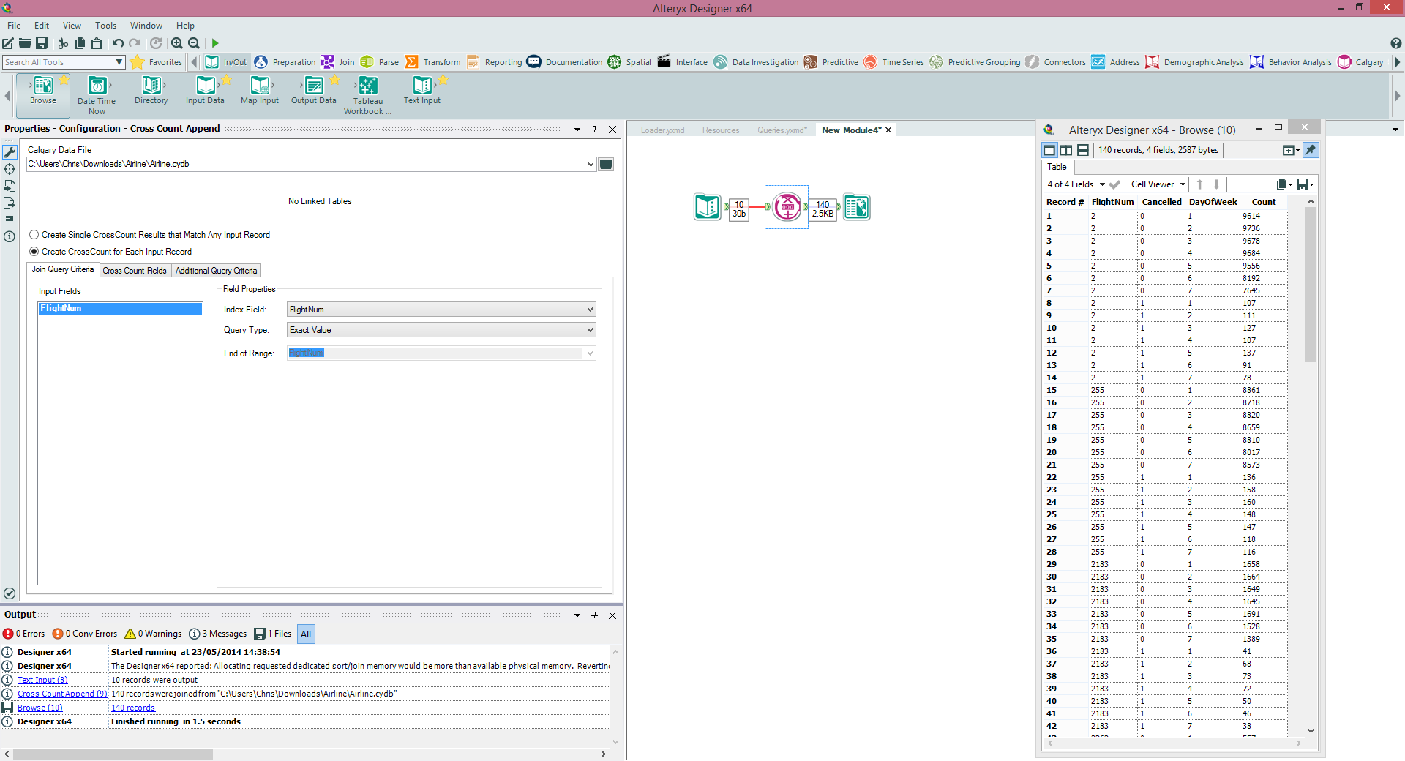Screen dimensions: 1405x761
Task: Click the Text Input node on canvas
Action: click(x=708, y=207)
